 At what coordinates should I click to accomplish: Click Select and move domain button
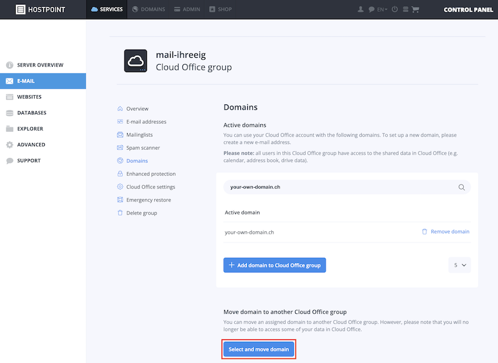(x=259, y=349)
